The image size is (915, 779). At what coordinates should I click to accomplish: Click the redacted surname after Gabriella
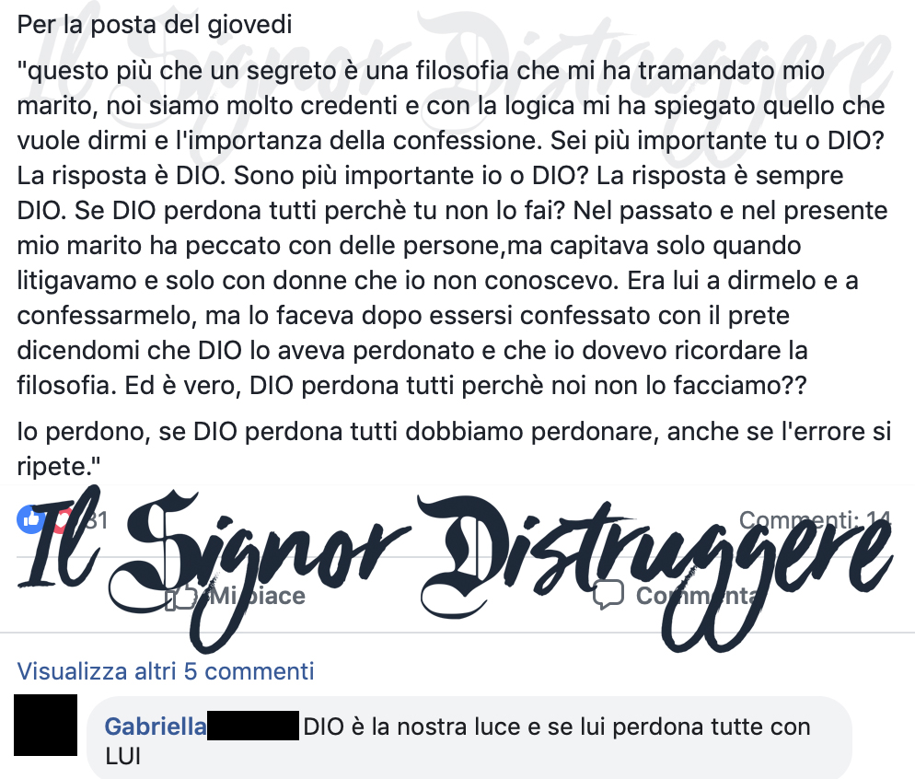pyautogui.click(x=252, y=726)
